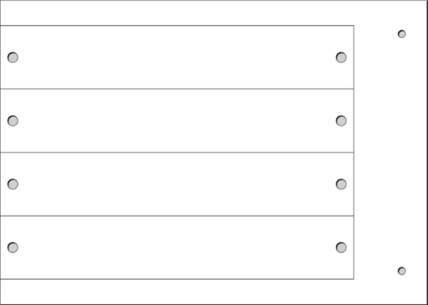Click the divider line between second and third panels
Screen dimensions: 428x305
pos(177,152)
